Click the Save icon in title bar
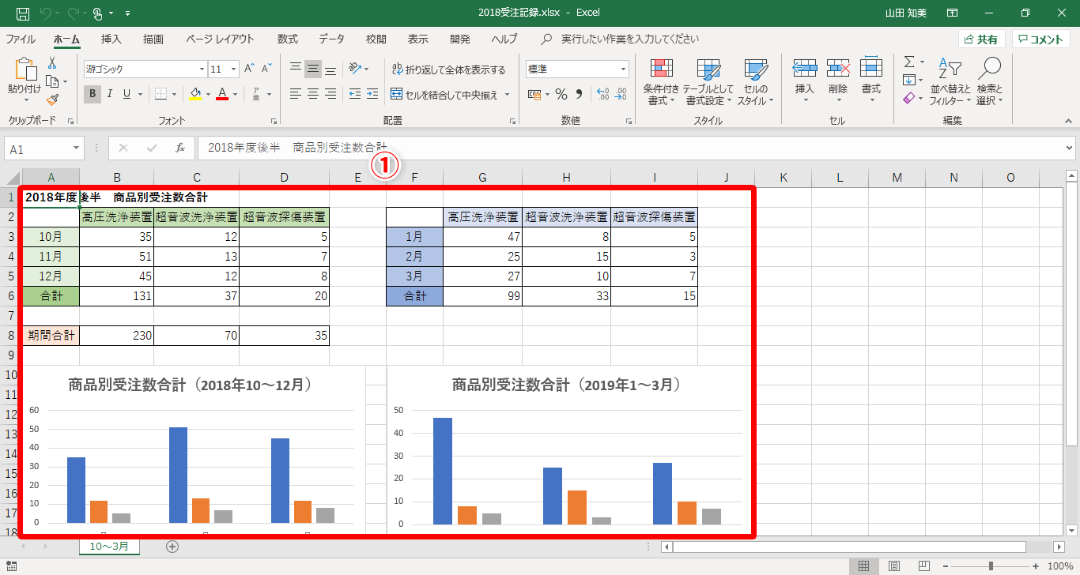Screen dimensions: 1080x575 [x=23, y=13]
